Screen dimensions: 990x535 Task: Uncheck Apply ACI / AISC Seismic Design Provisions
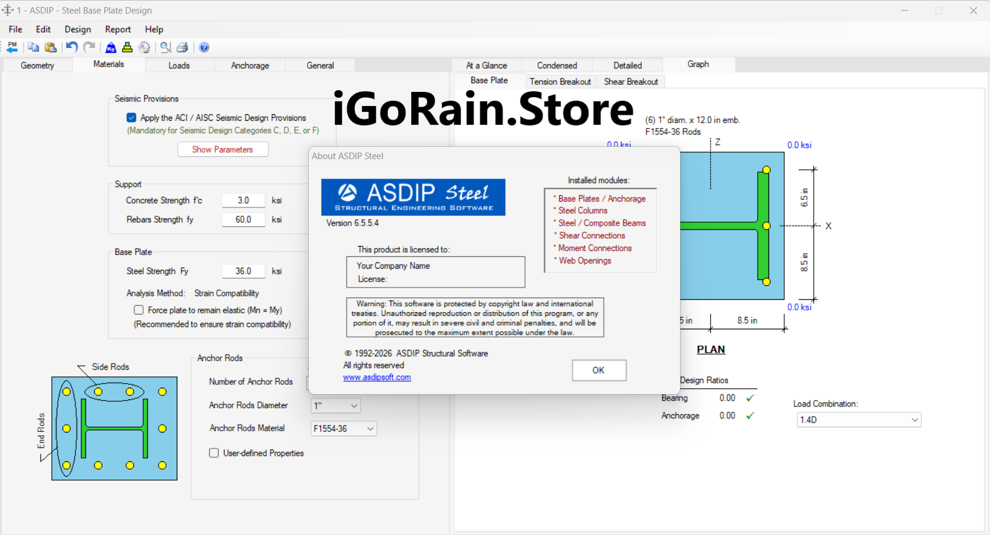click(131, 118)
